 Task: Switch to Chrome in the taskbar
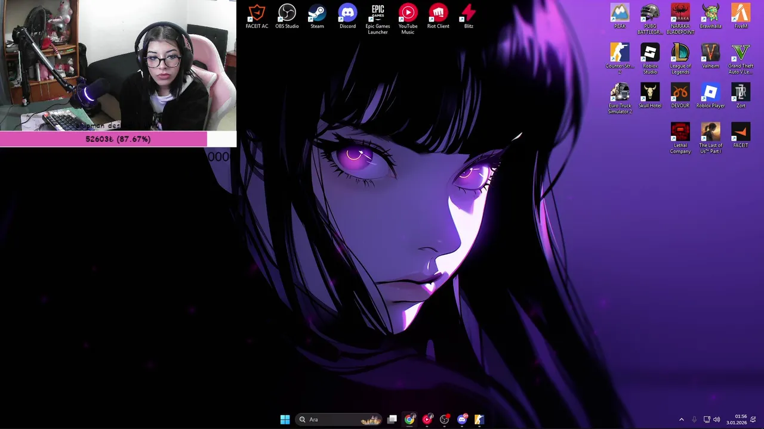(x=409, y=419)
